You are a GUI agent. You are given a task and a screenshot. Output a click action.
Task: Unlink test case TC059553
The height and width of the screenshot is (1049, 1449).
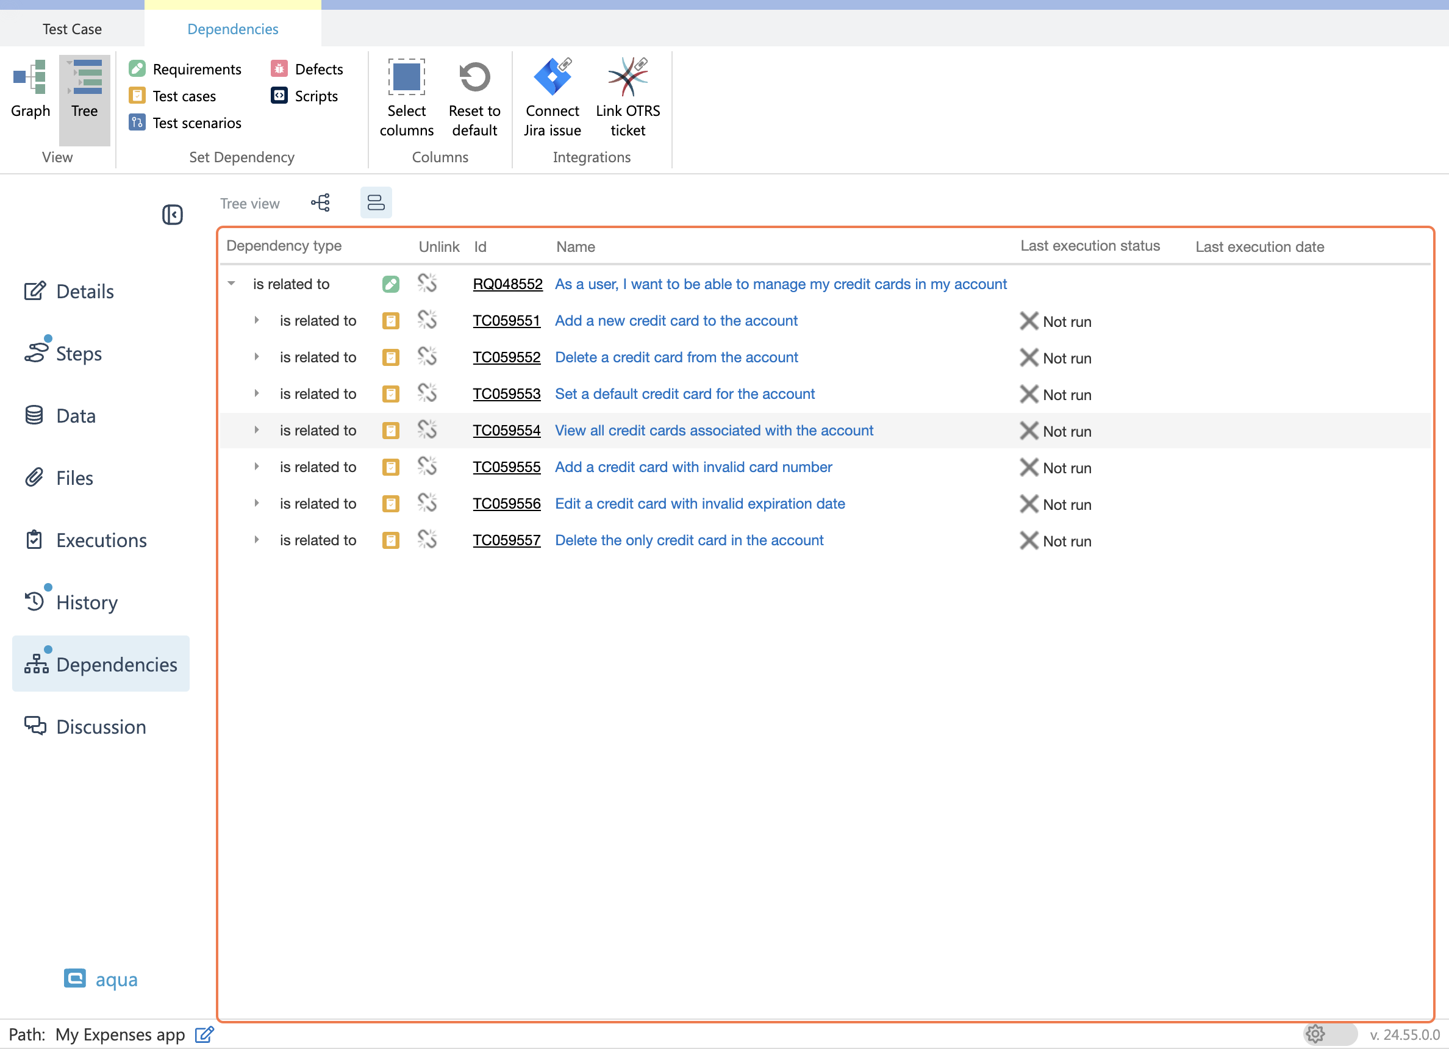(427, 393)
